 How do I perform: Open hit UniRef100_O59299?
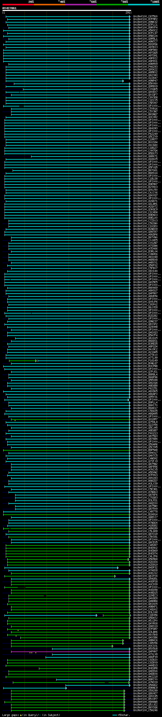[x=145, y=691]
